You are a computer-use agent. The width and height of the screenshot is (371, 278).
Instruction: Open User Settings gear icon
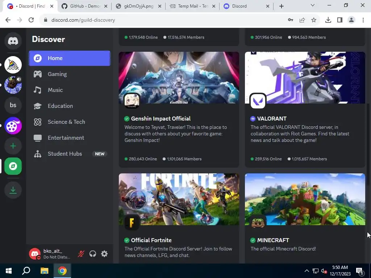pyautogui.click(x=104, y=254)
